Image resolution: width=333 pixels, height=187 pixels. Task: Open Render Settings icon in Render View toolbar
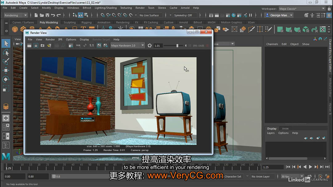pos(71,46)
